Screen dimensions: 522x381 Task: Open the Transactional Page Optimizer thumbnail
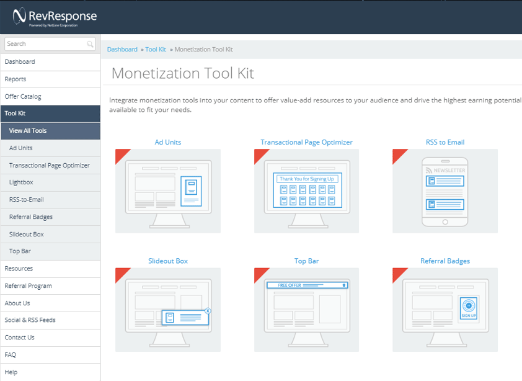click(x=306, y=191)
